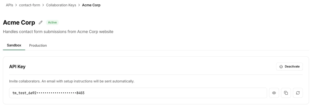Click the pencil edit icon beside Acme Corp
The image size is (312, 107).
(41, 23)
